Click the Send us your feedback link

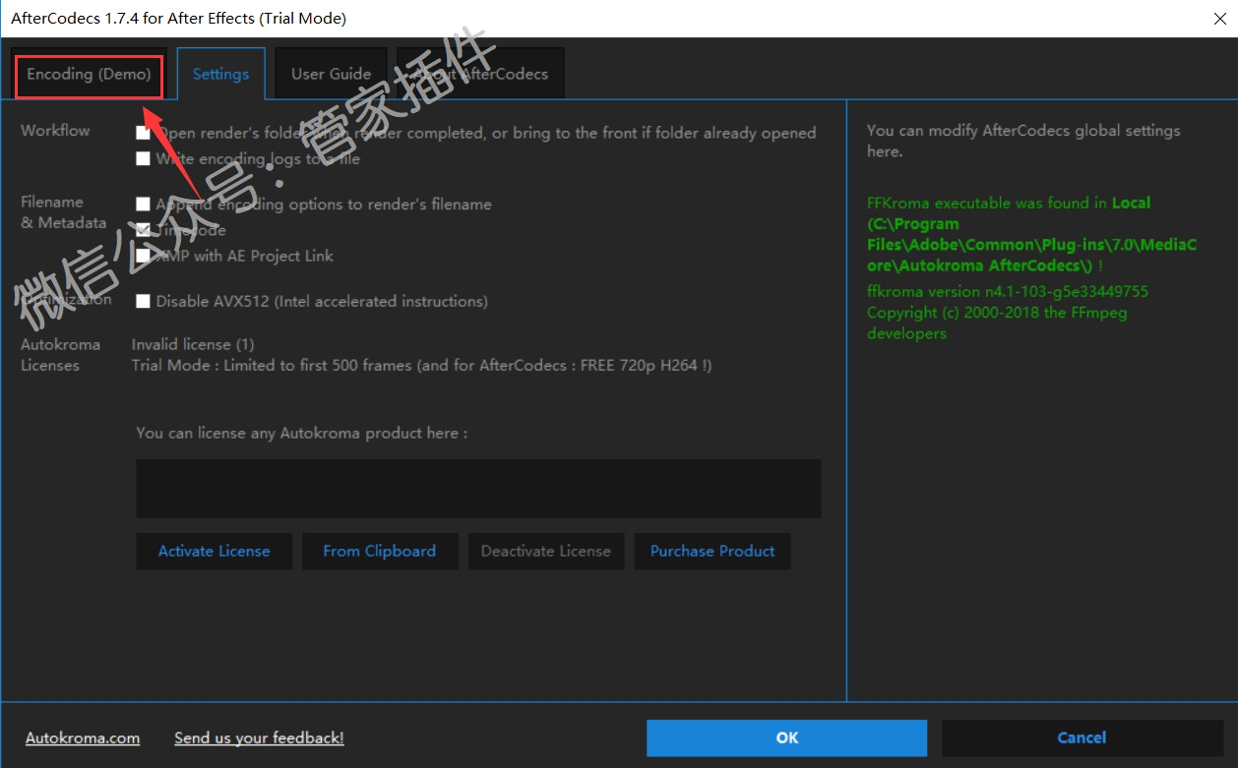[259, 738]
